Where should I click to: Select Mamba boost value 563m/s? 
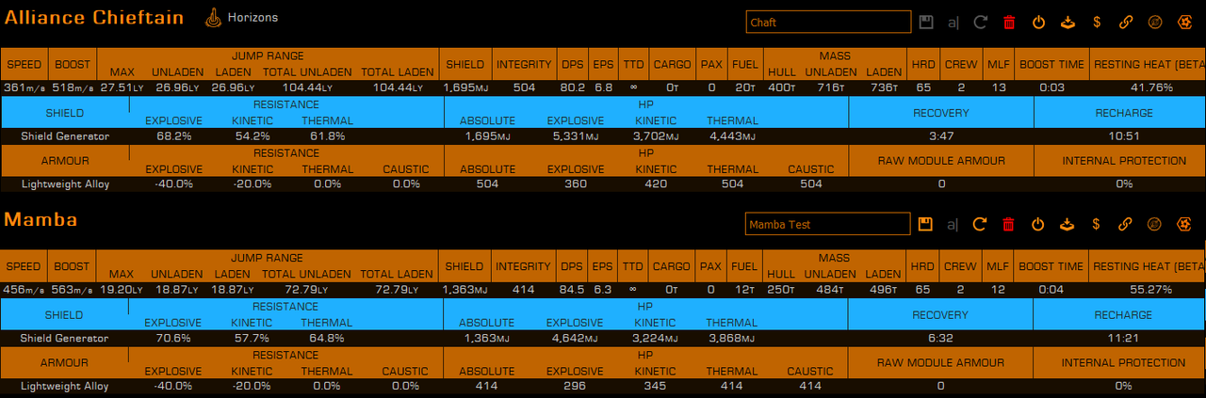coord(73,290)
